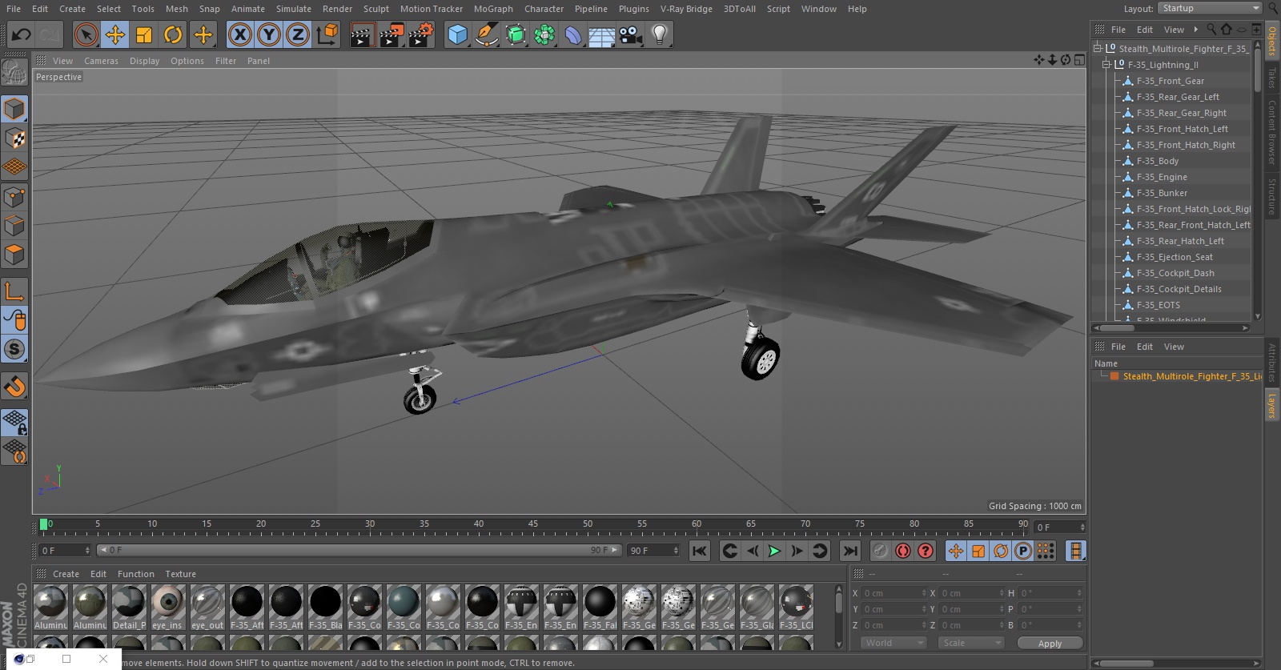Toggle Parameter keyframe recording P button

coord(1023,551)
